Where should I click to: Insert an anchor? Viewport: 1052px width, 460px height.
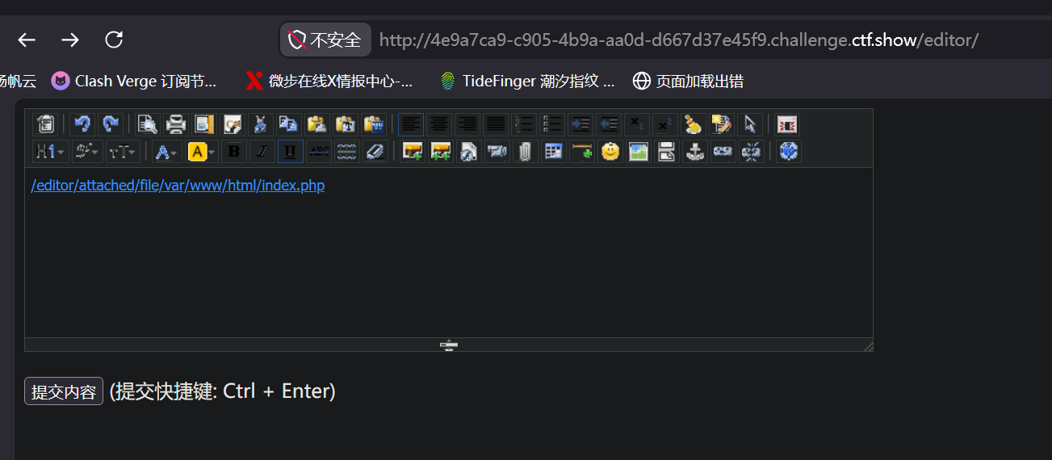[x=694, y=152]
